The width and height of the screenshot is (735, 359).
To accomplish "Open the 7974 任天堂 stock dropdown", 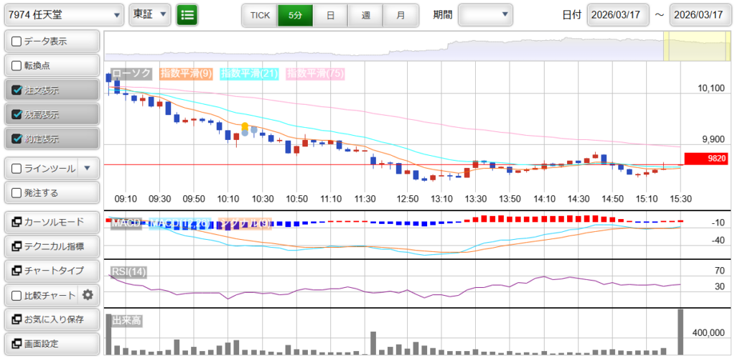I will click(64, 14).
